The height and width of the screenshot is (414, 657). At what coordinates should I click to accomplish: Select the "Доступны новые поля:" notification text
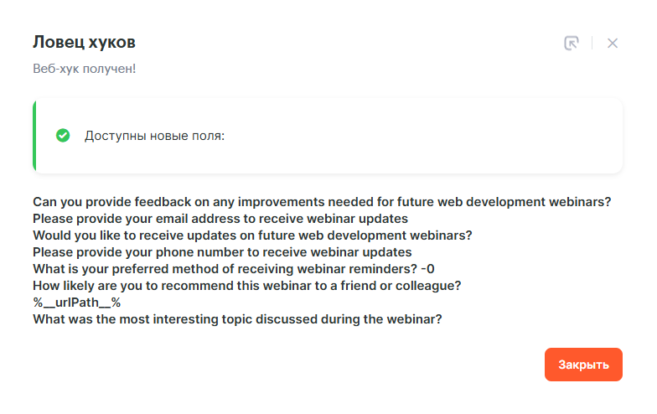(154, 135)
